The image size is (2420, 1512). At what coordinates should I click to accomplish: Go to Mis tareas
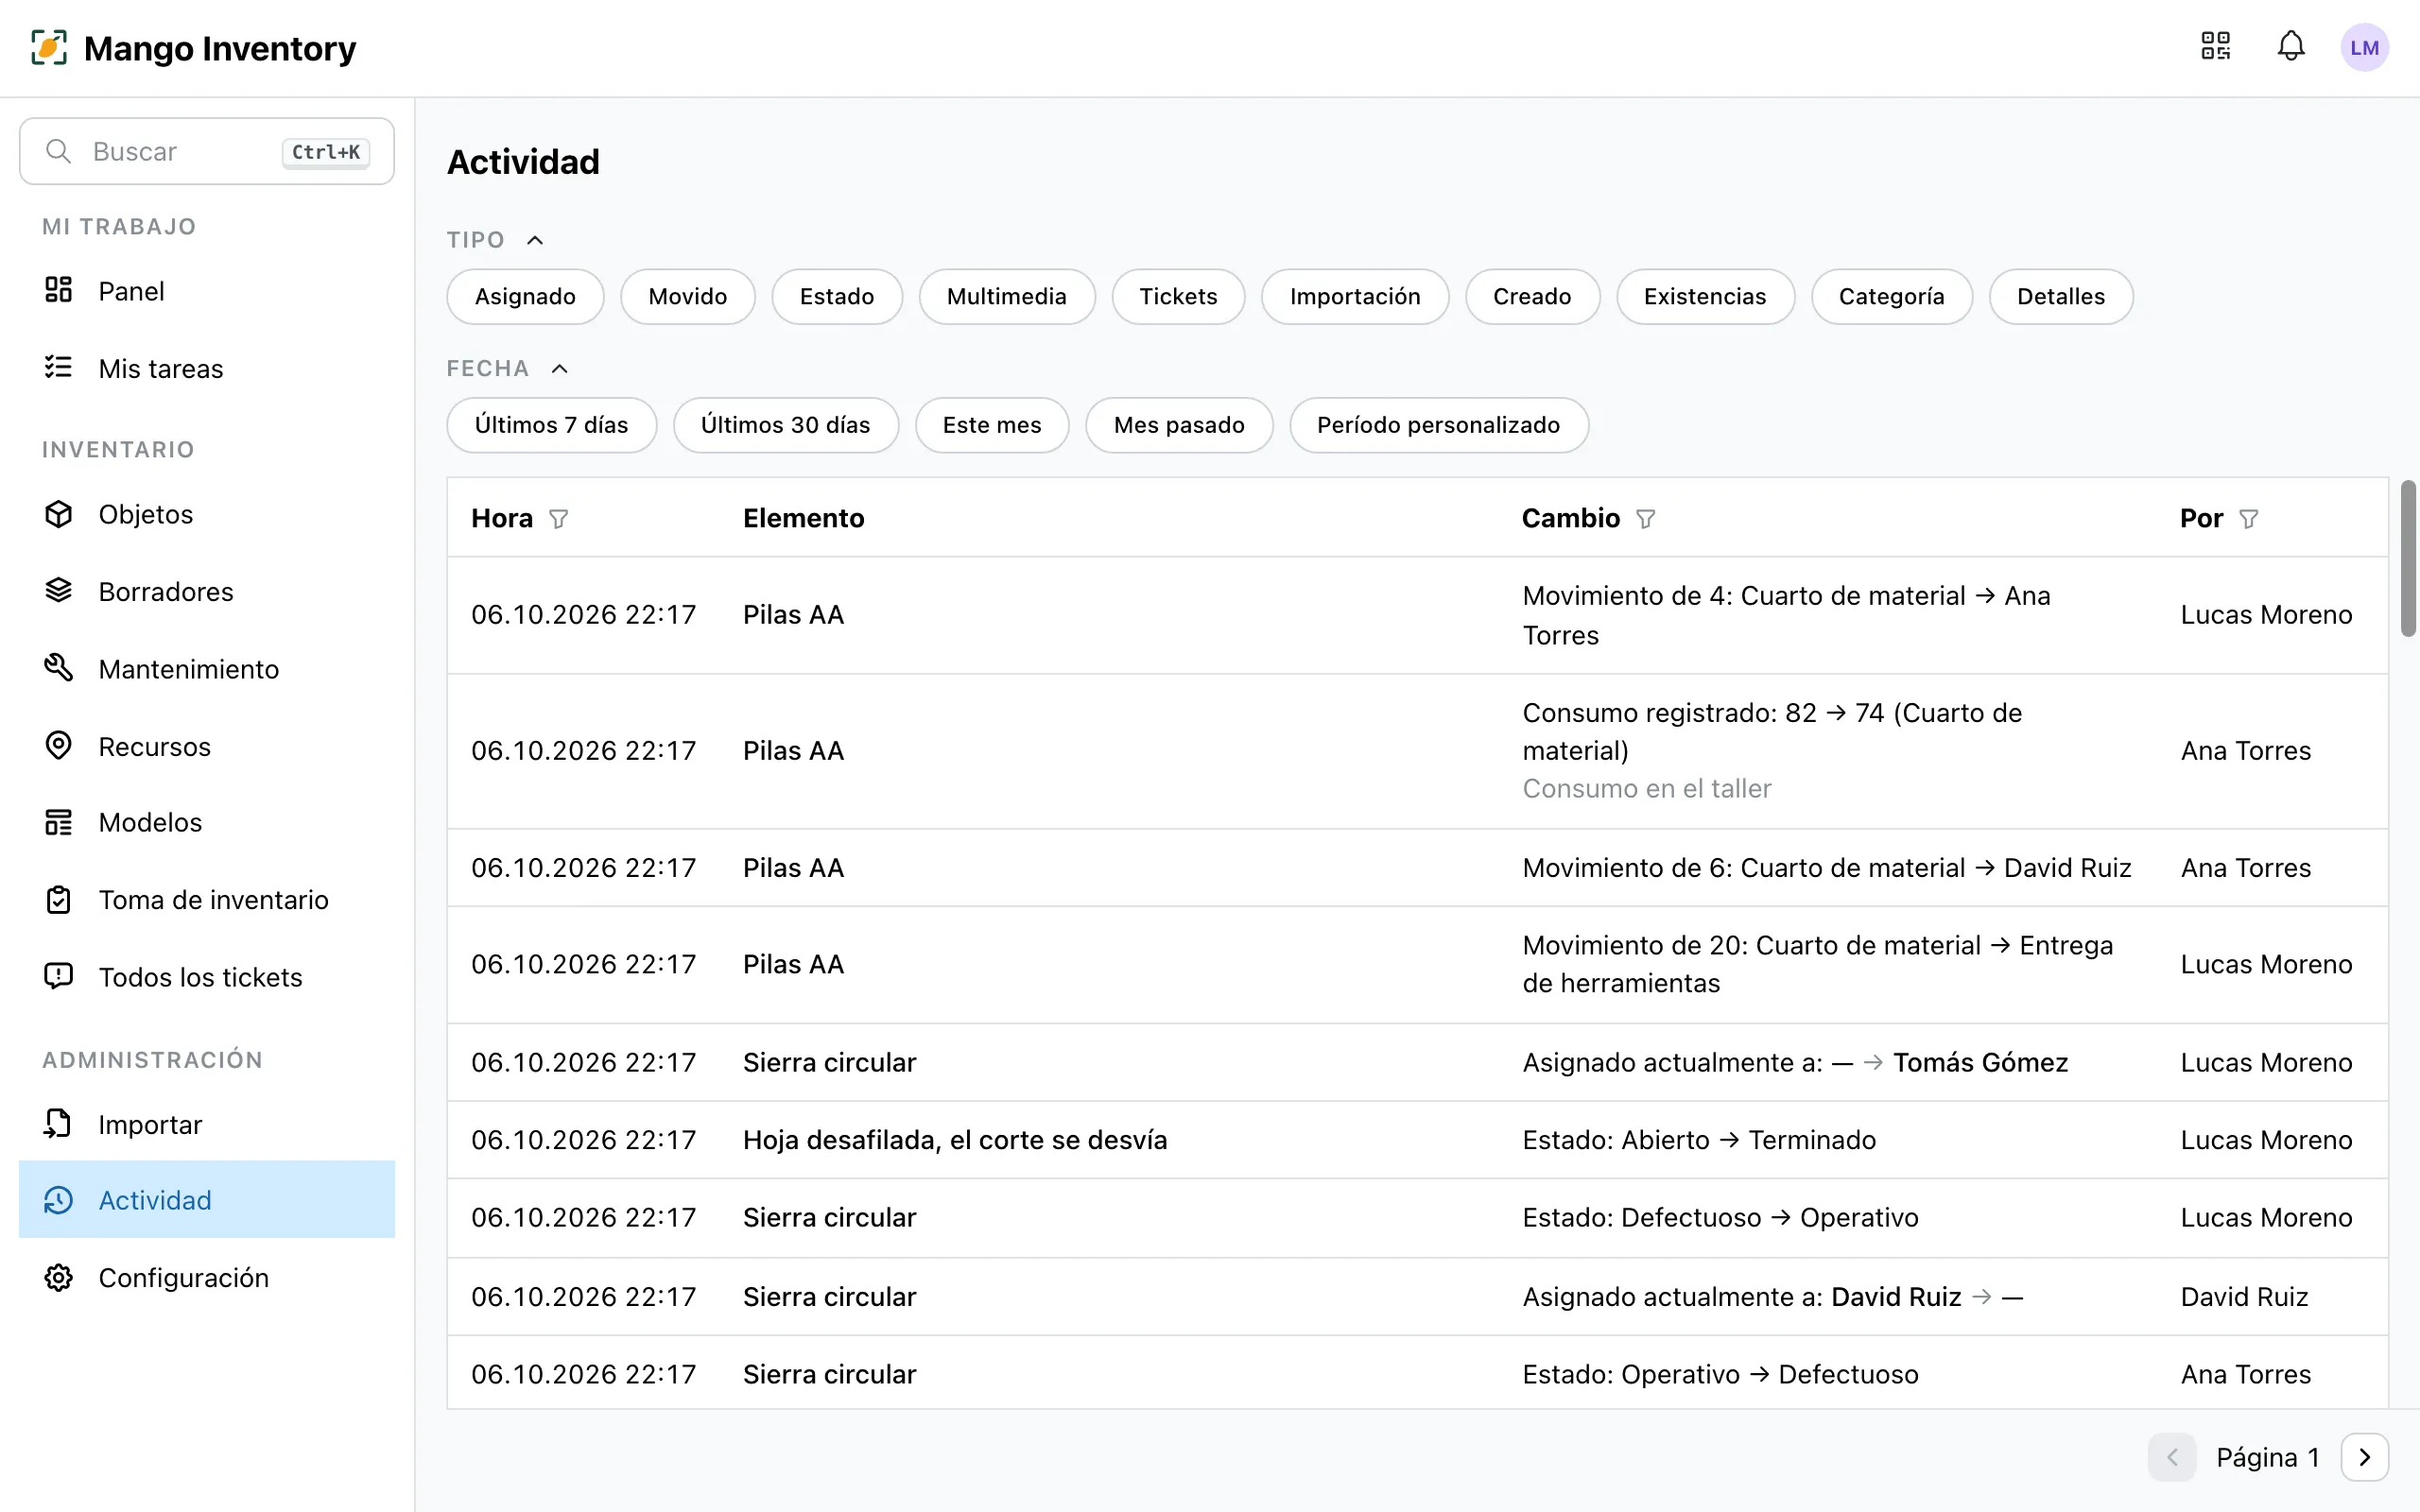pos(207,368)
